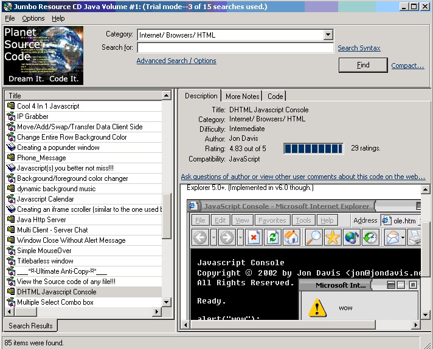The width and height of the screenshot is (433, 349).
Task: Select the Javascript Calendar title text
Action: [x=45, y=199]
